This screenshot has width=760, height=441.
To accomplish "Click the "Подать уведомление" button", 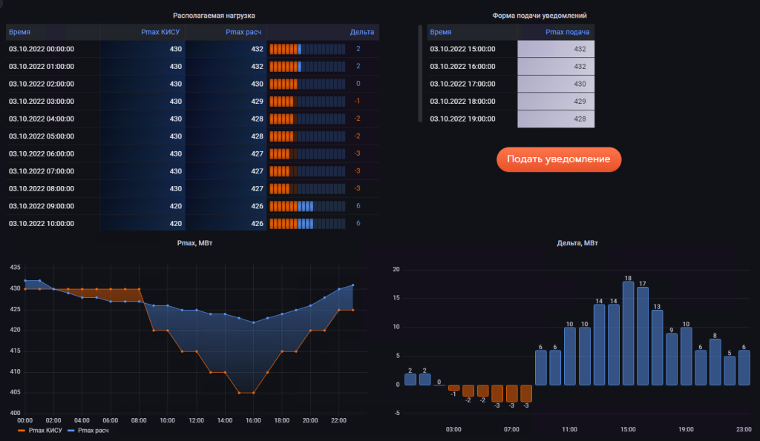I will coord(558,159).
